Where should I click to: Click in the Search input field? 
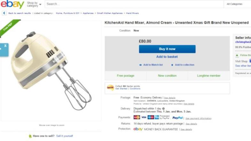click(x=134, y=4)
